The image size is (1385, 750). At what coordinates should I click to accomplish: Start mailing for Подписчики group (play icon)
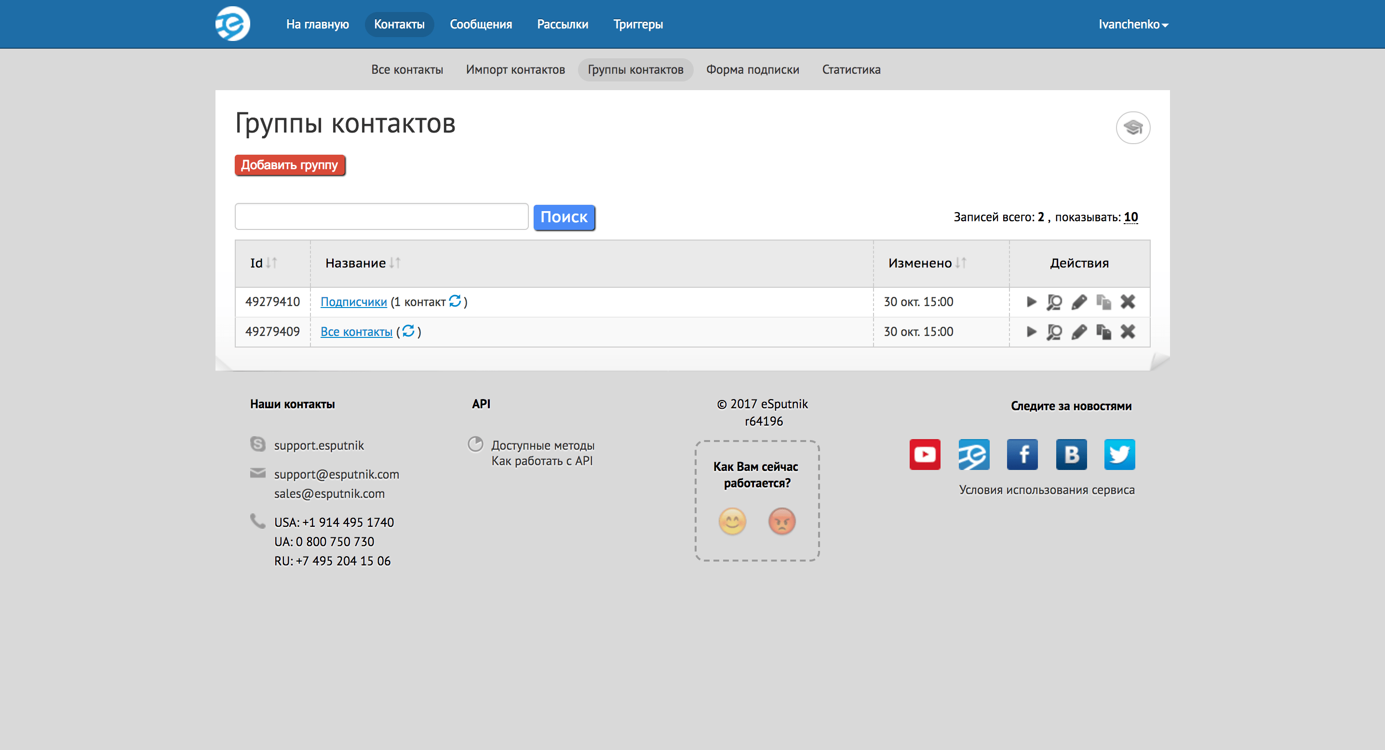tap(1031, 302)
